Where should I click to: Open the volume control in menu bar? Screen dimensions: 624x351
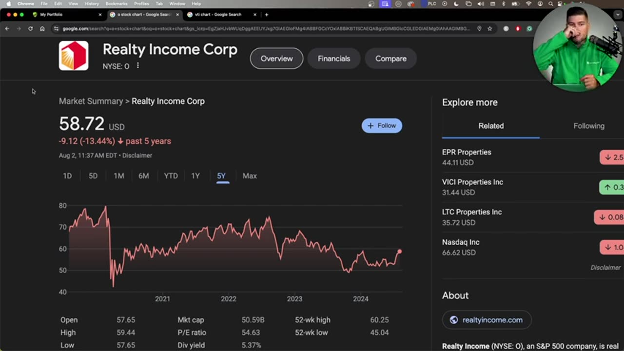tap(481, 3)
